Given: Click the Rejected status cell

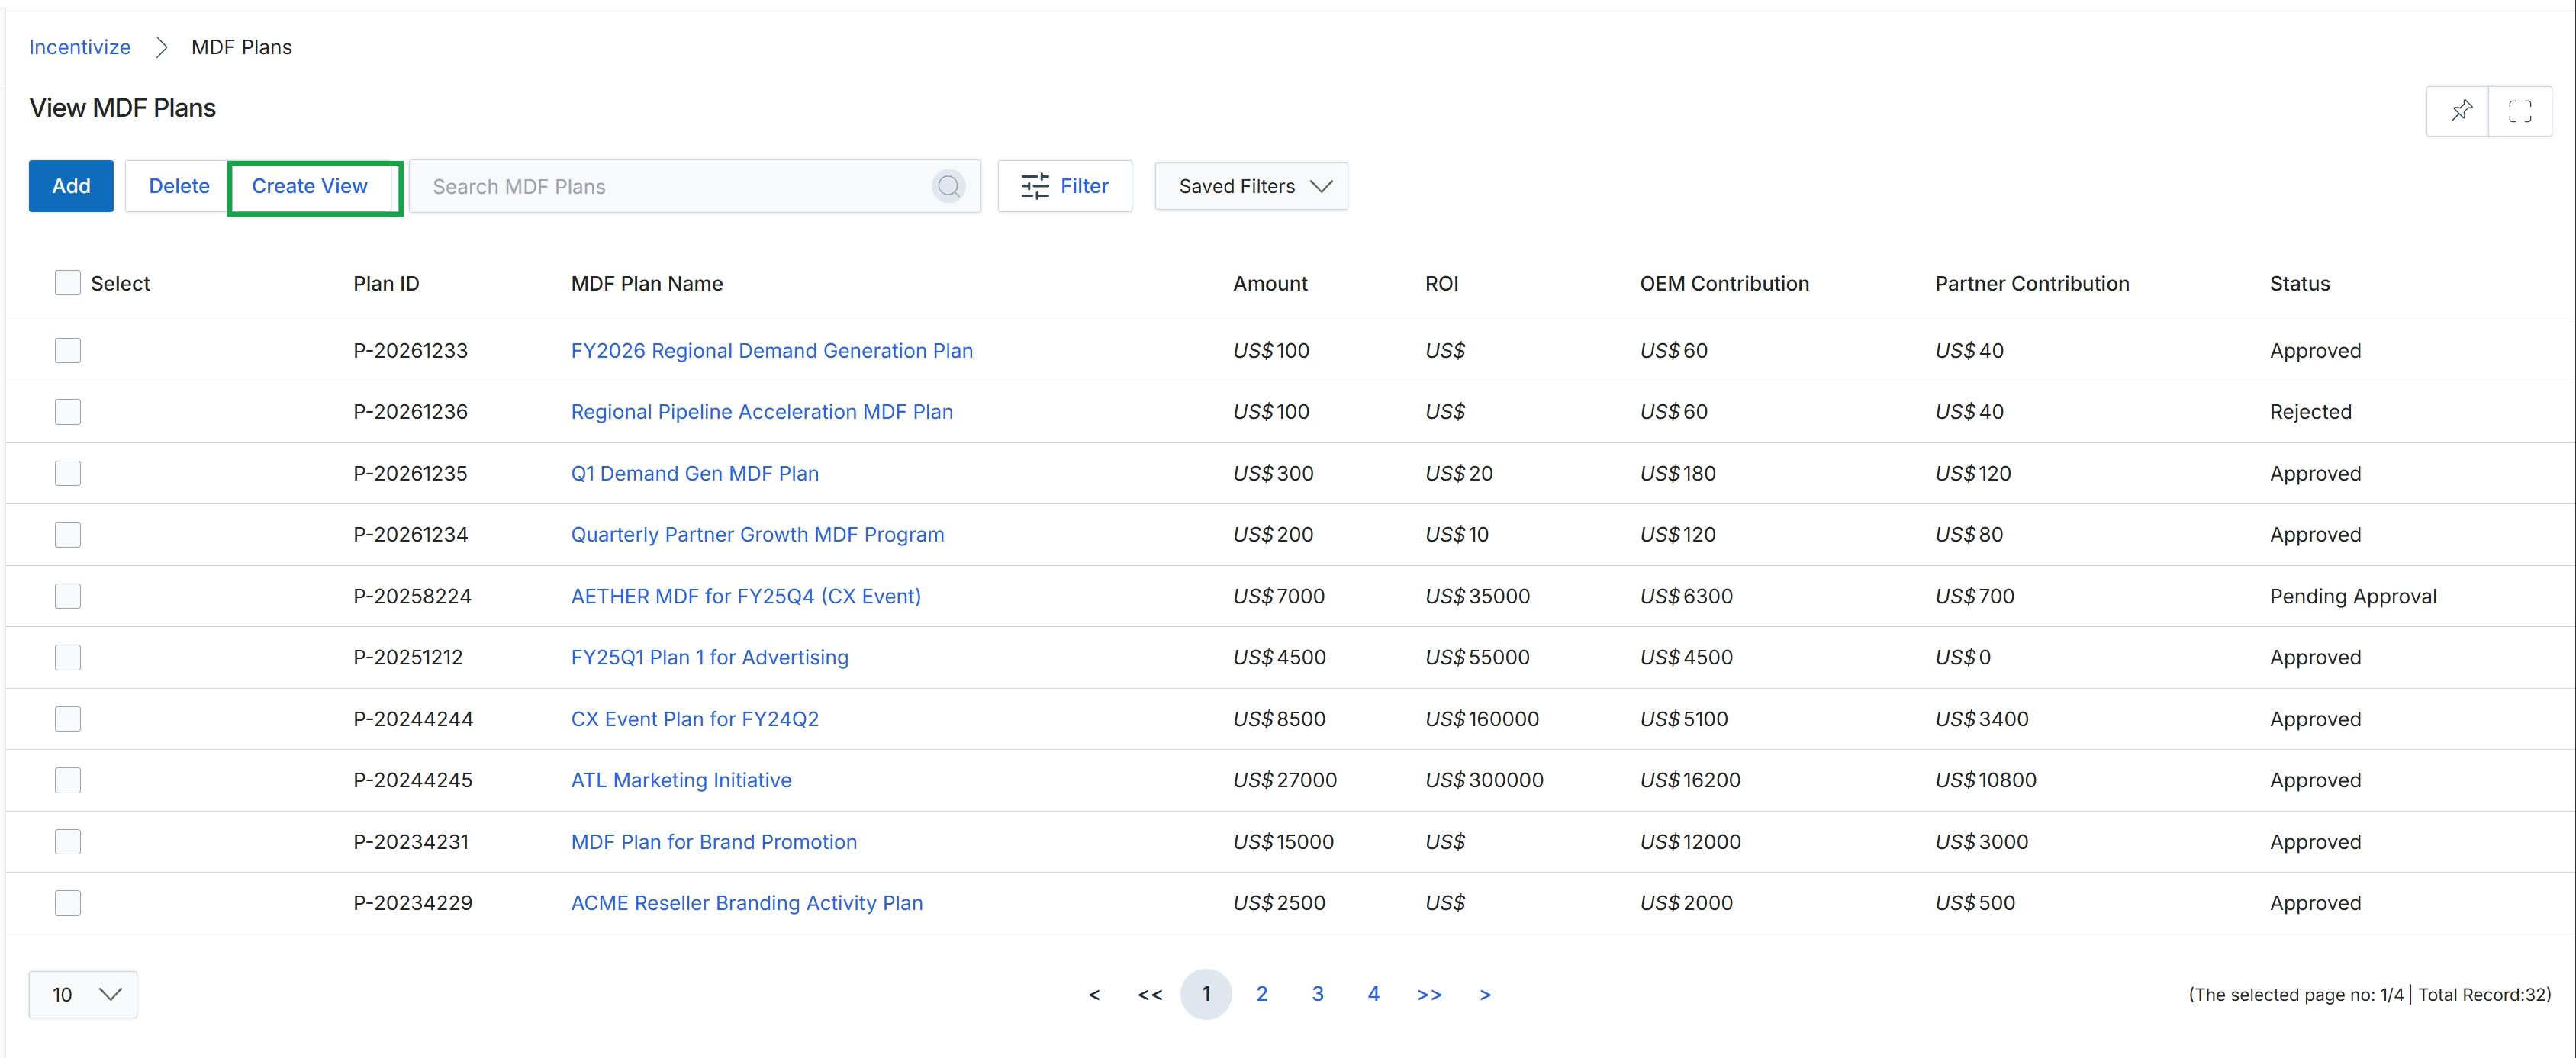Looking at the screenshot, I should 2310,412.
